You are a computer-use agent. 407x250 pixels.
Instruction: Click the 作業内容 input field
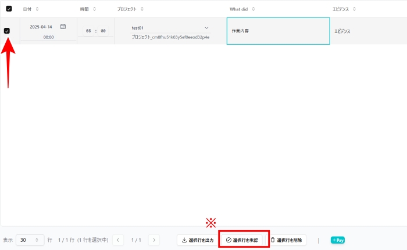tap(278, 31)
